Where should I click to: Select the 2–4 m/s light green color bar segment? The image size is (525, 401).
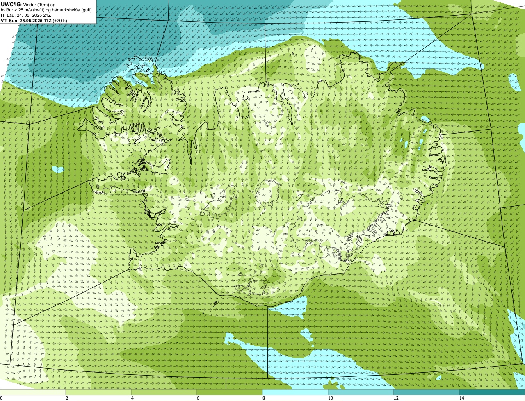pos(98,392)
